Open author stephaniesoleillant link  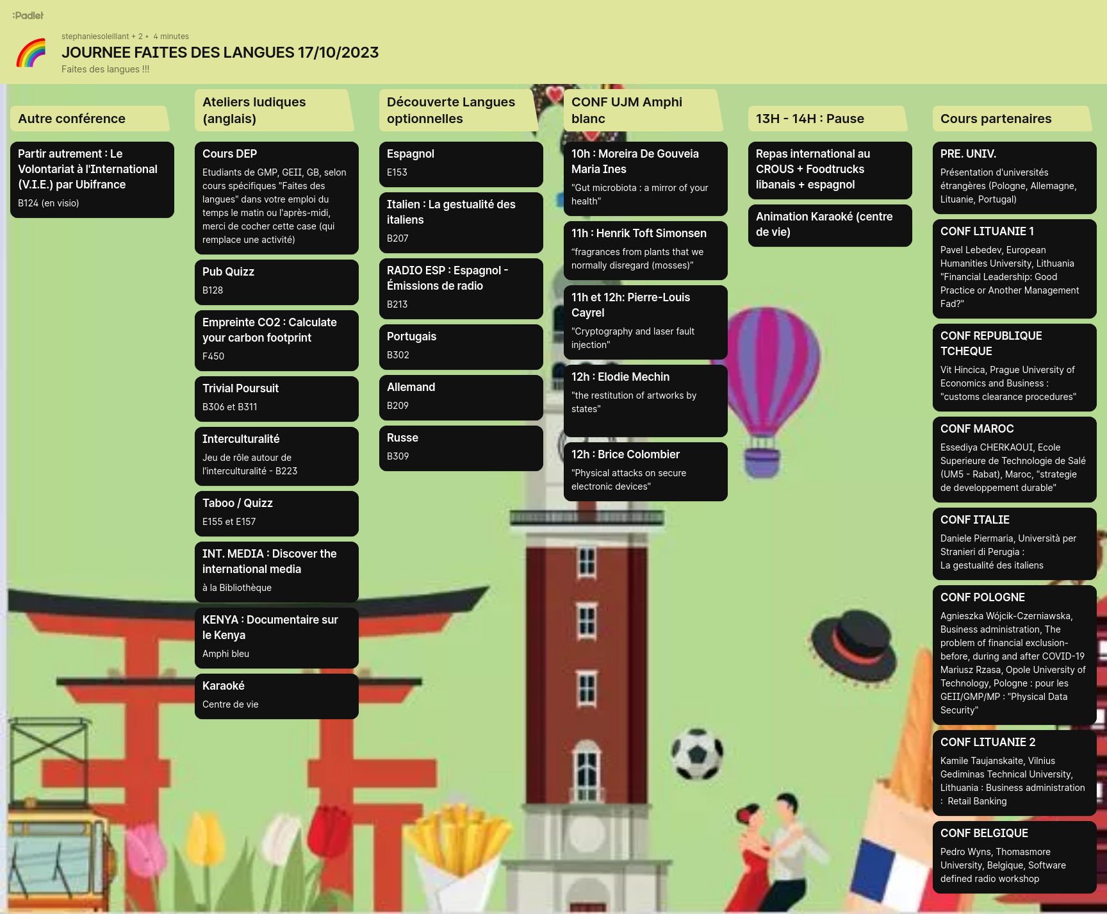tap(95, 37)
